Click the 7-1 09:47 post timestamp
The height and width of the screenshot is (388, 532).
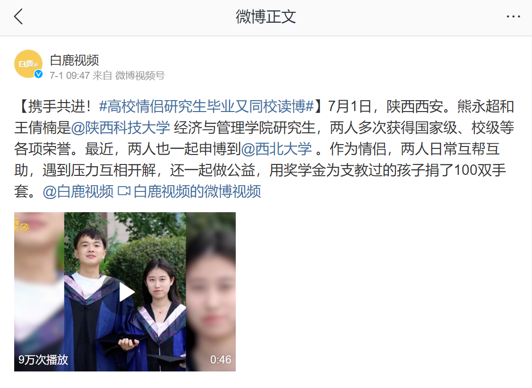pos(69,75)
